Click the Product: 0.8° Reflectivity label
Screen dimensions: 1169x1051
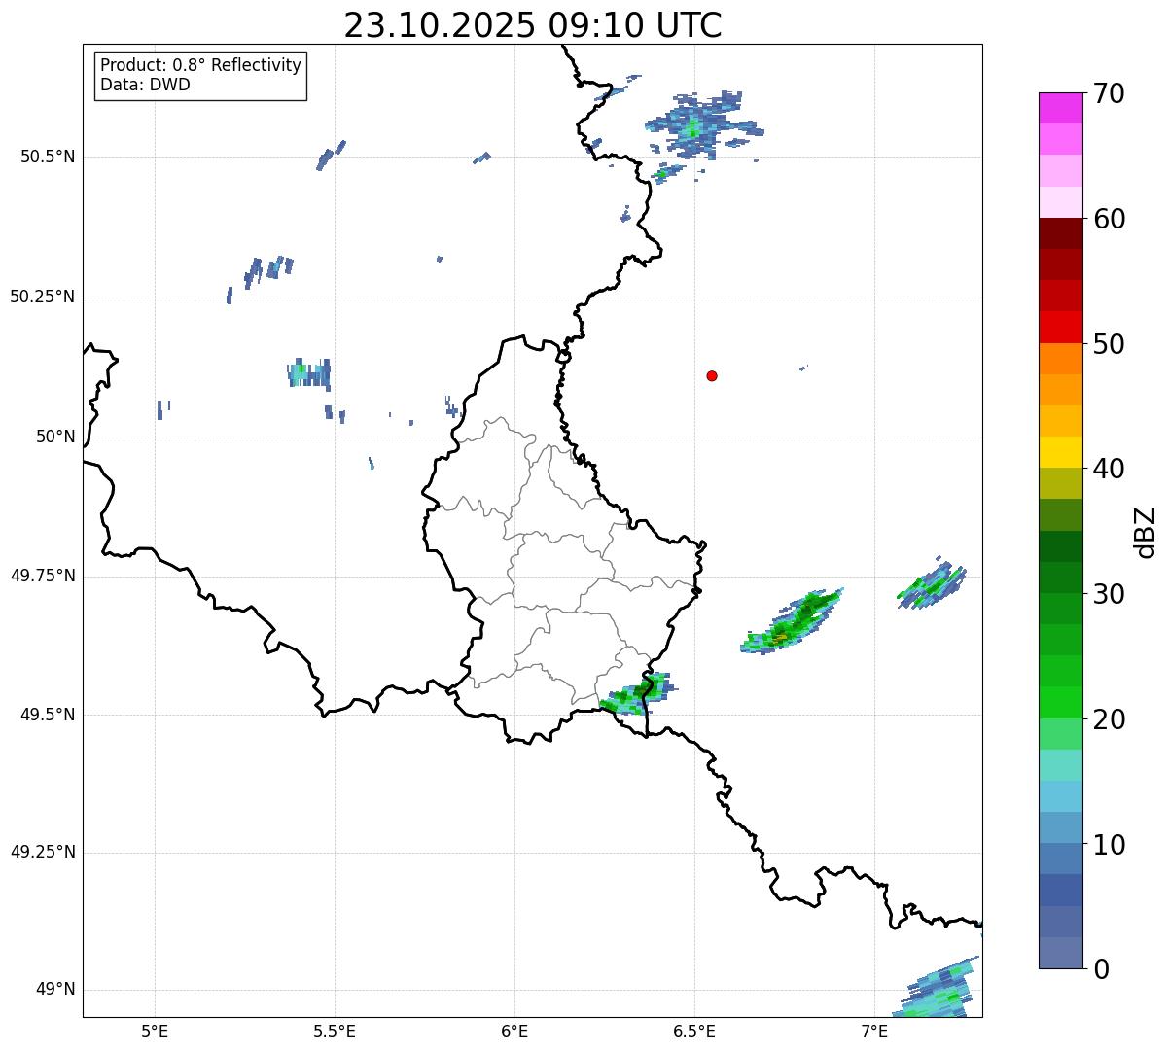201,65
